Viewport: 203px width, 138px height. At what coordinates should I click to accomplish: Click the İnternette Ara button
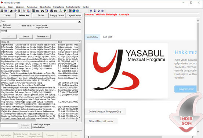point(43,37)
